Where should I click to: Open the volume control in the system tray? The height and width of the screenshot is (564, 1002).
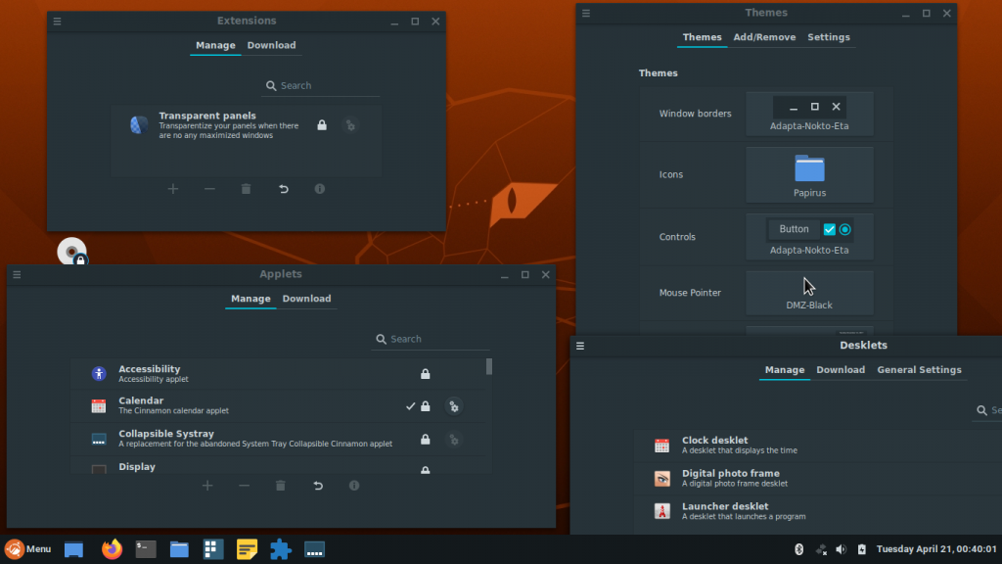click(841, 549)
